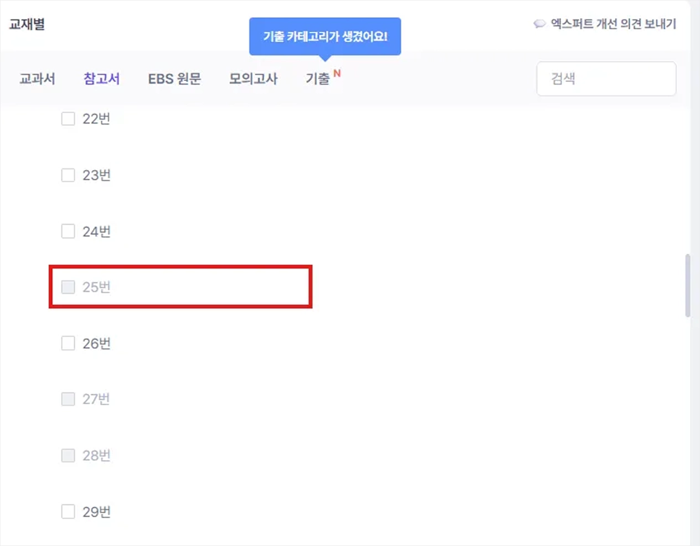Click the red N badge beside 기출
This screenshot has width=700, height=546.
337,73
